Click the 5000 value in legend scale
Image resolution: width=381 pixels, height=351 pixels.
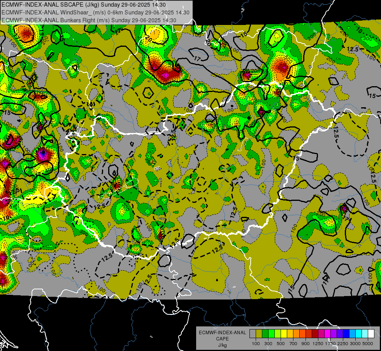pyautogui.click(x=368, y=344)
